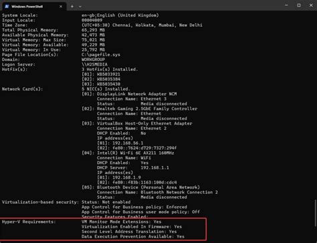
Task: Click 'Connection Name: Ethernet 3' line
Action: pyautogui.click(x=132, y=98)
